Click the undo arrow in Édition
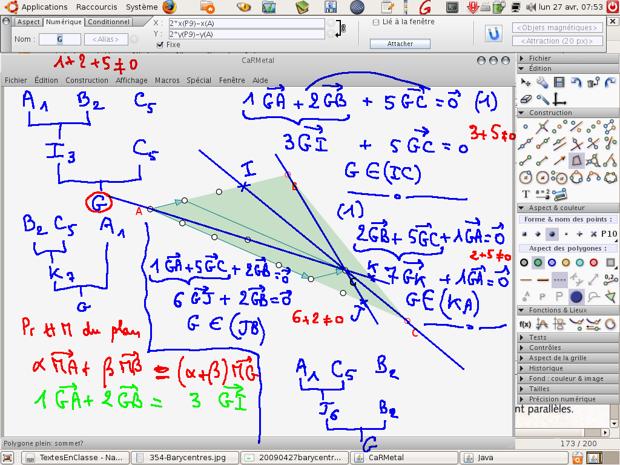620x465 pixels. (576, 82)
